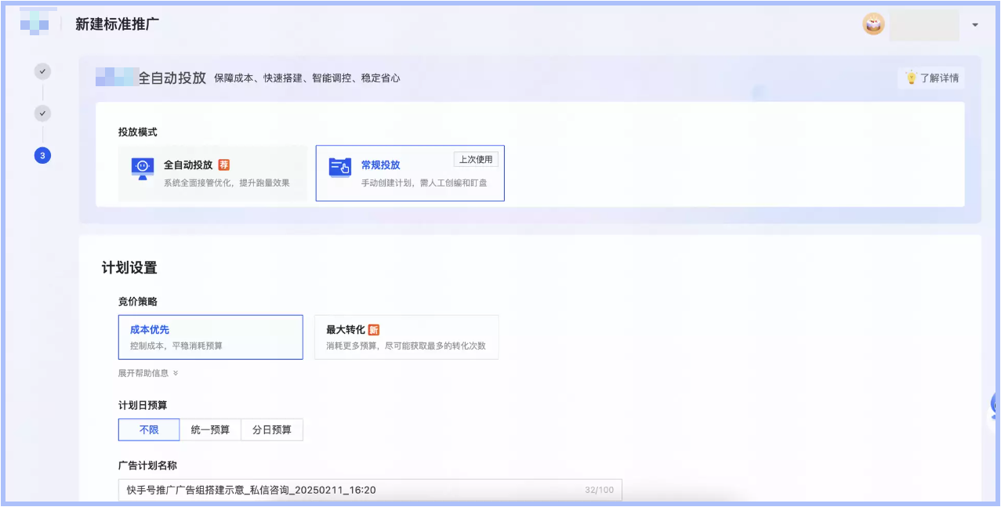Expand the 展开帮助信息 help section
1001x507 pixels.
tap(147, 374)
